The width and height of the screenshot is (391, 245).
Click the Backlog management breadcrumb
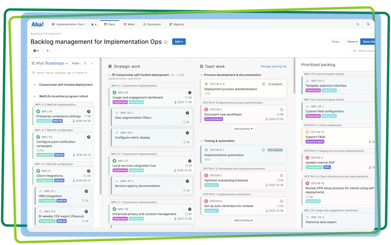(x=45, y=33)
